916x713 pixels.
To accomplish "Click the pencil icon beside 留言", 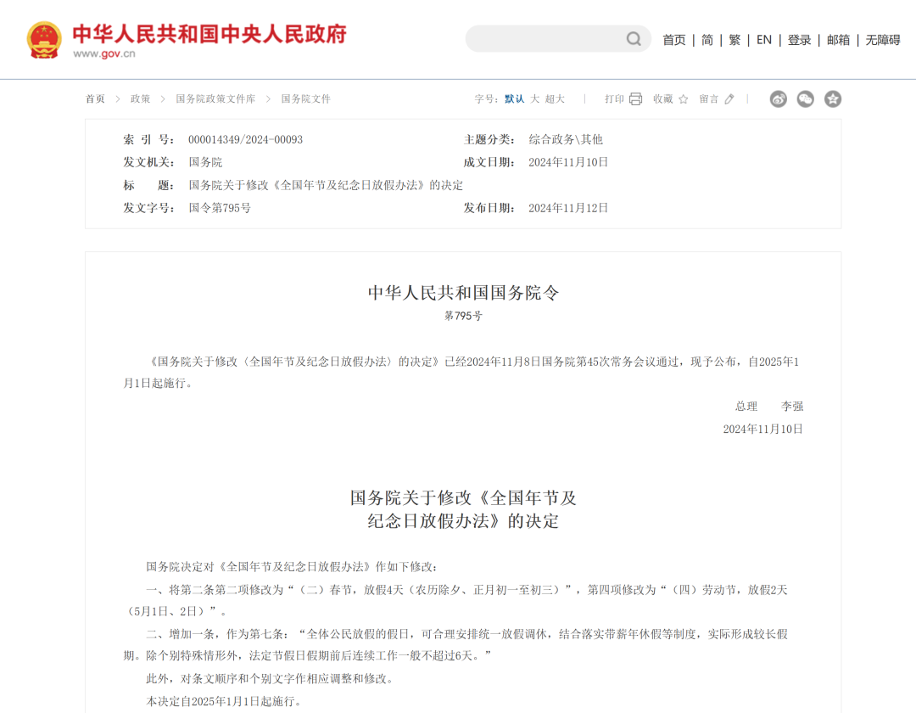I will pos(728,98).
